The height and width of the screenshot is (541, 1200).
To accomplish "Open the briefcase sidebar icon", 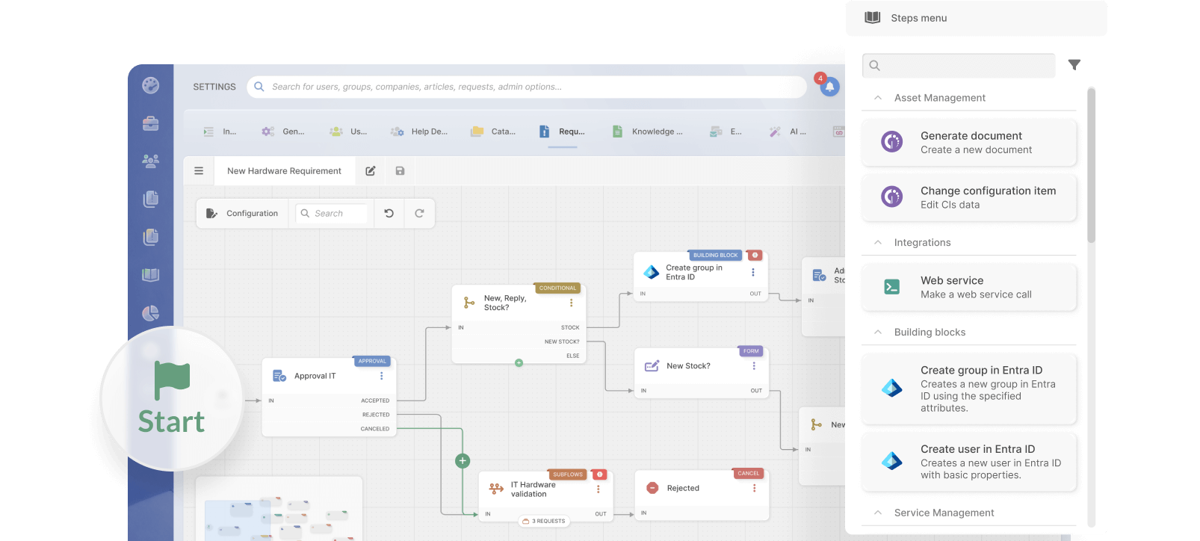I will [x=151, y=123].
